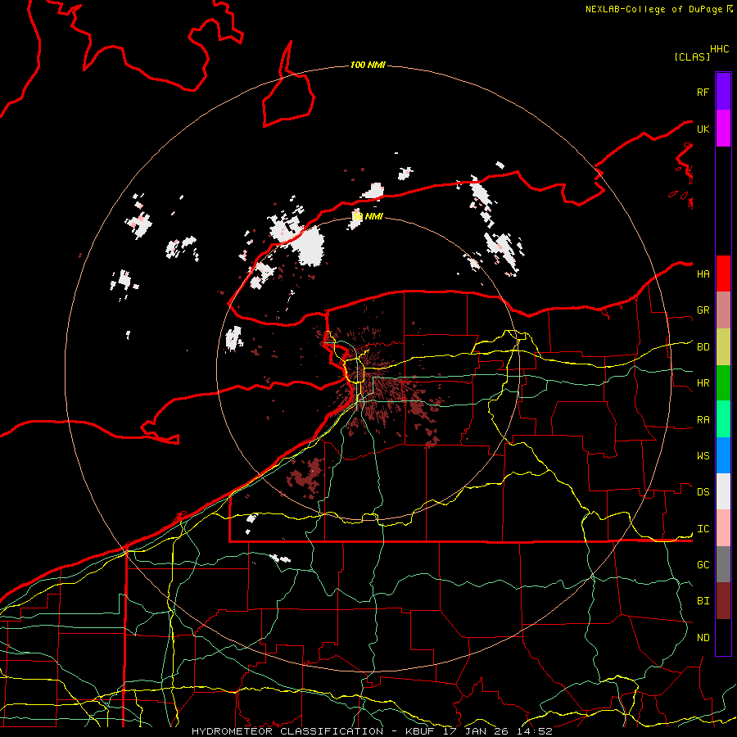The height and width of the screenshot is (737, 737).
Task: Click the BD legend label
Action: (703, 347)
